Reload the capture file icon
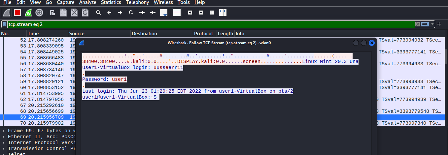This screenshot has height=155, width=448. [x=85, y=13]
